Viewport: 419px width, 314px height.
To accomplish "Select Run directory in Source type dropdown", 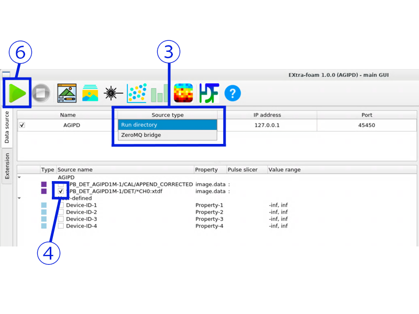I will [168, 125].
